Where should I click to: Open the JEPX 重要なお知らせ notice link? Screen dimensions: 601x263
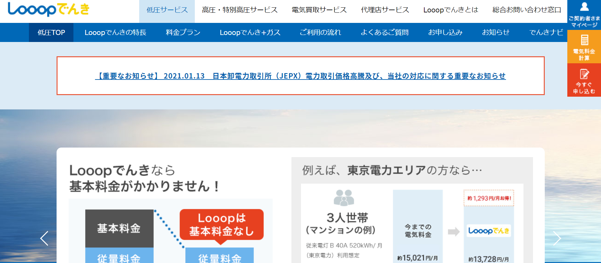pos(300,76)
